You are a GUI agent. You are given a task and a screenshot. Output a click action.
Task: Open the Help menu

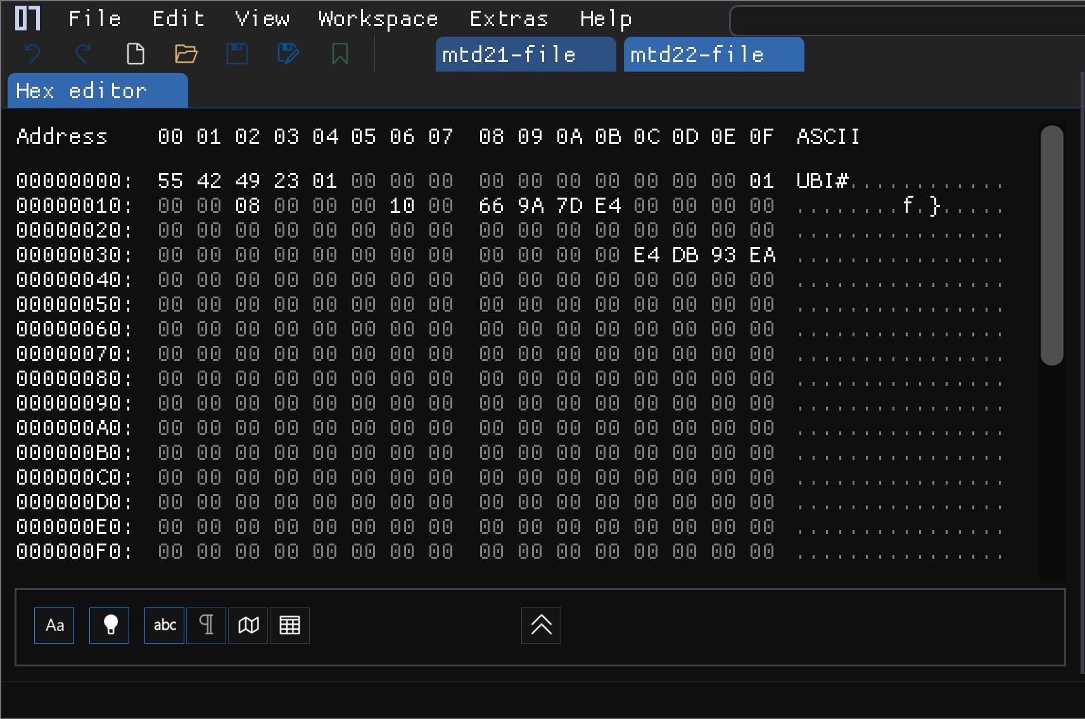[606, 19]
